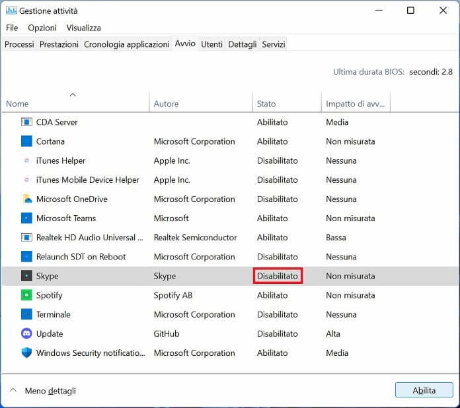Screen dimensions: 460x408
Task: Open the File menu
Action: [x=12, y=28]
